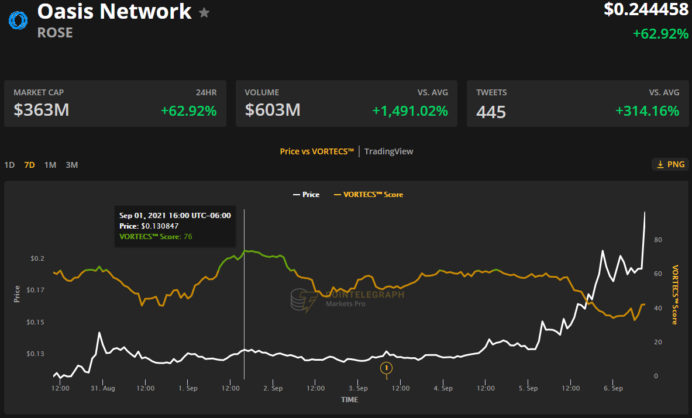Screen dimensions: 692x418
Task: Click the Tweets 445 card
Action: (x=577, y=103)
